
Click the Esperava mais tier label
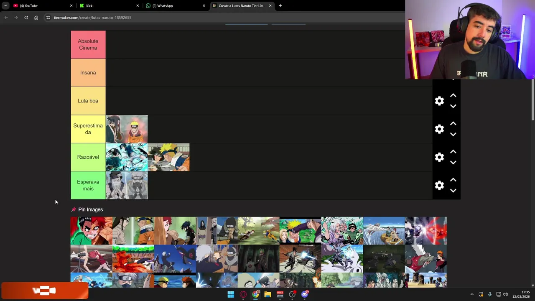pos(88,185)
